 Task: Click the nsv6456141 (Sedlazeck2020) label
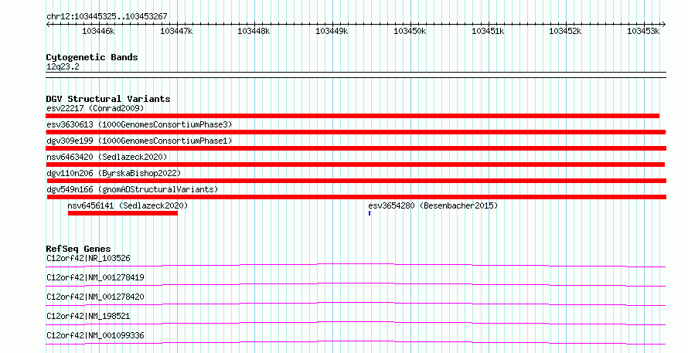pos(128,205)
